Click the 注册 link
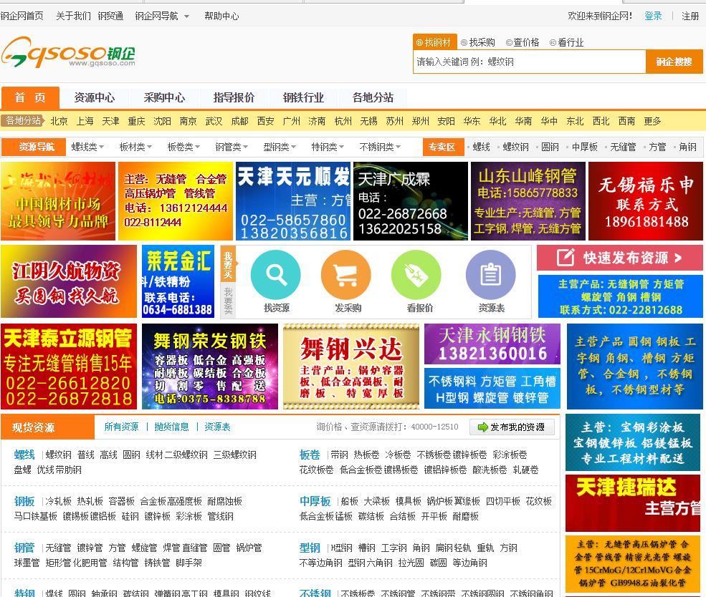 click(690, 16)
